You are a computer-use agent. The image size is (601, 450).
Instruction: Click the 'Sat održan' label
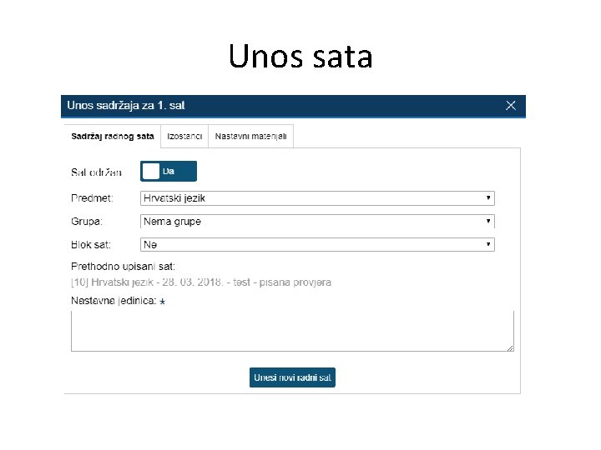pyautogui.click(x=96, y=172)
